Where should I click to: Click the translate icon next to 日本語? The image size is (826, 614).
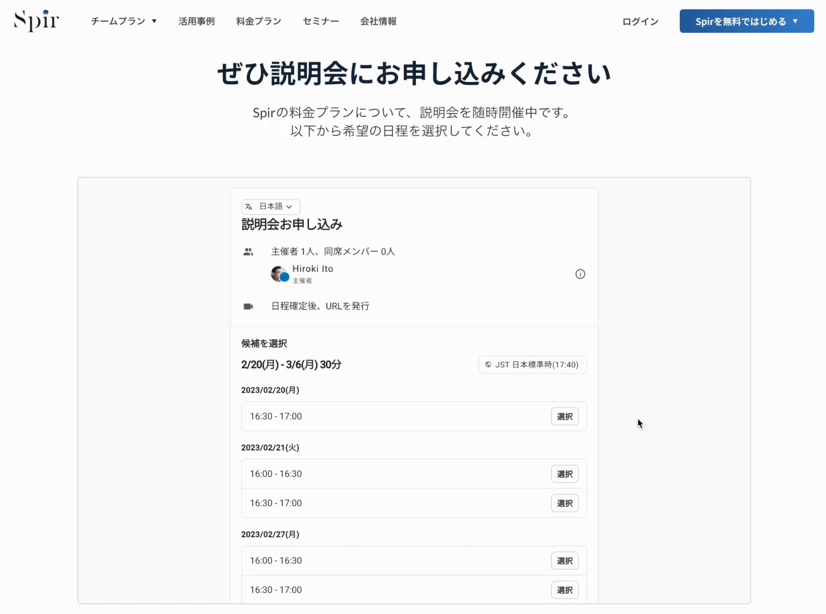[249, 206]
